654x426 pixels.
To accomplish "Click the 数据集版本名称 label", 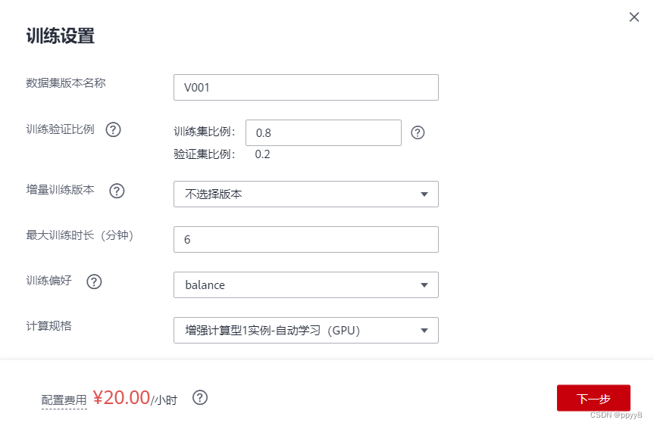I will click(66, 83).
